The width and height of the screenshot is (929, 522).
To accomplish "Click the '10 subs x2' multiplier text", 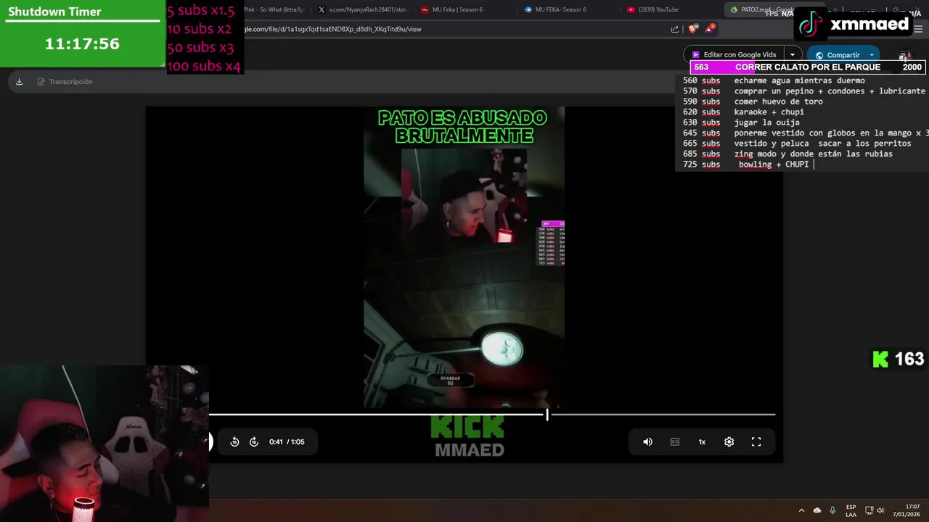I will 200,29.
